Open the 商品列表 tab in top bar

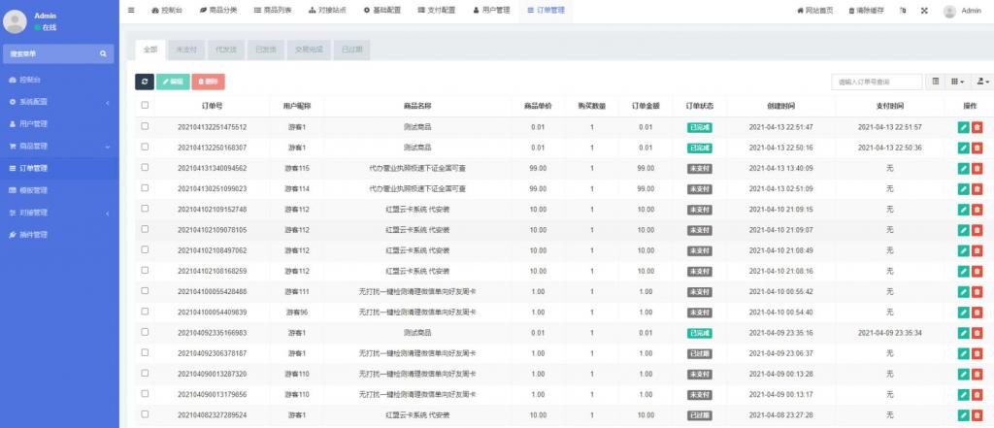tap(273, 11)
